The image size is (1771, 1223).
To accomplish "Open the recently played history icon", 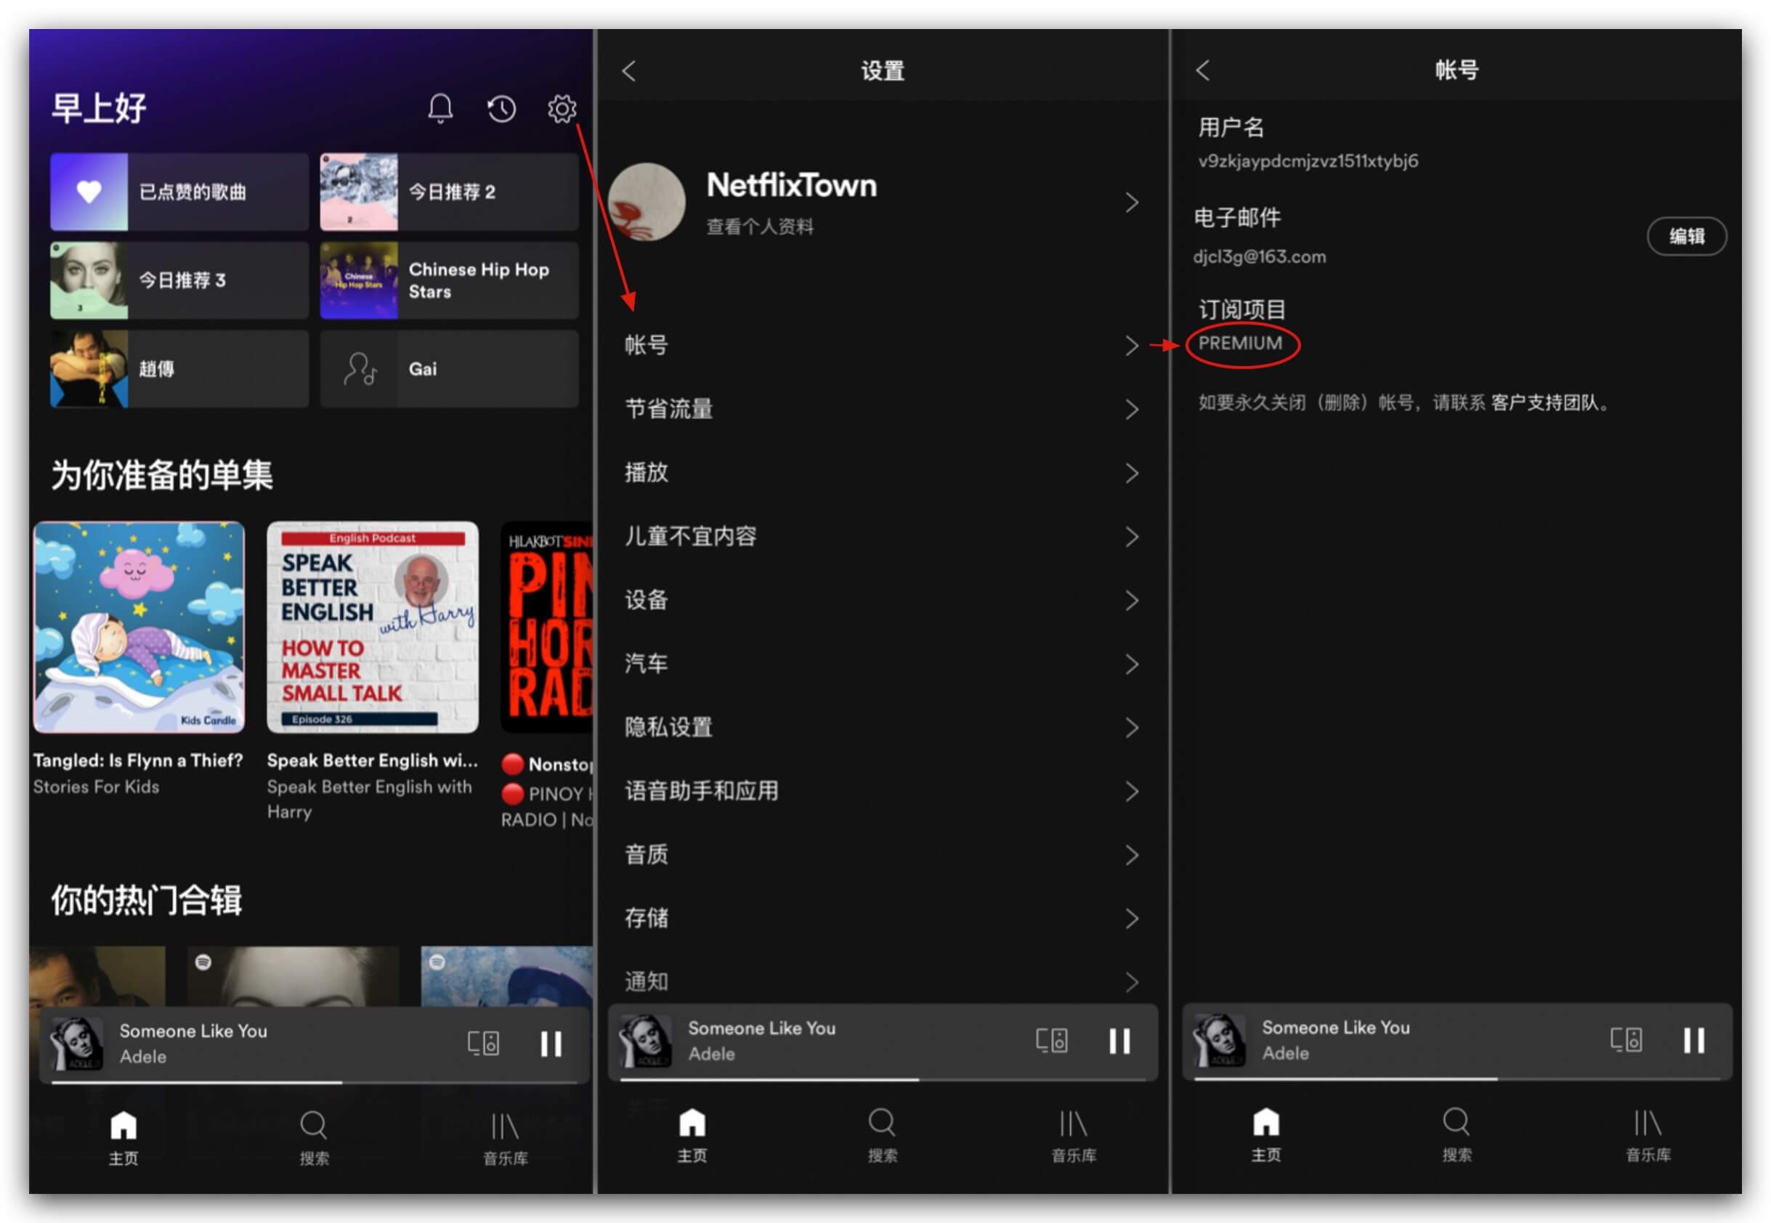I will (501, 109).
